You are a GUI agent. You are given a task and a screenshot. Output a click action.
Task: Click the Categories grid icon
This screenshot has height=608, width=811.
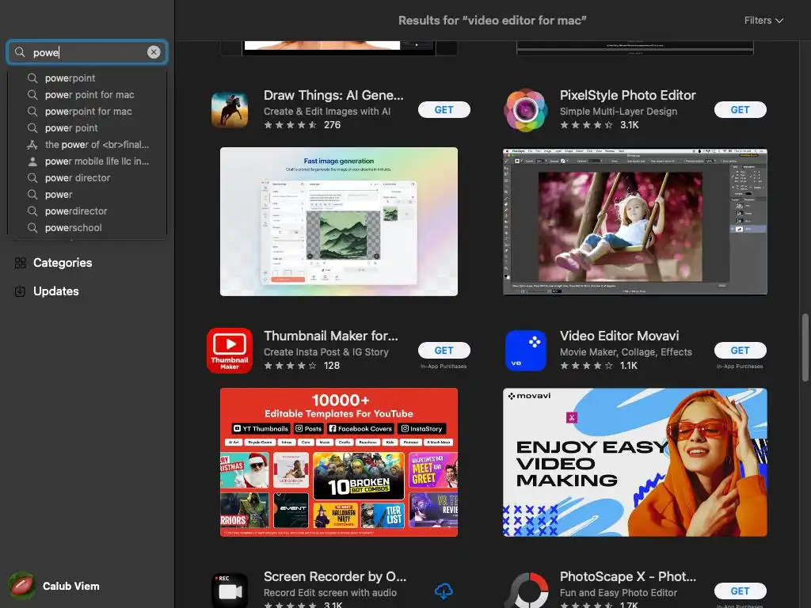pos(20,263)
